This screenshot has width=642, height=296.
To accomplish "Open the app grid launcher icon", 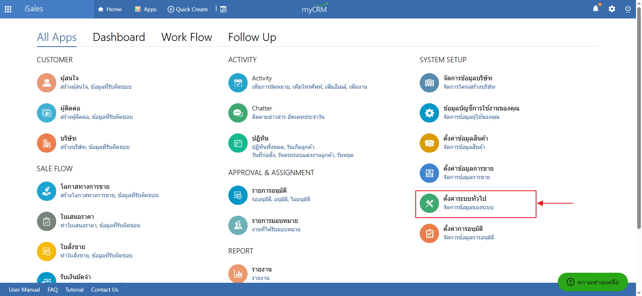I will (8, 9).
